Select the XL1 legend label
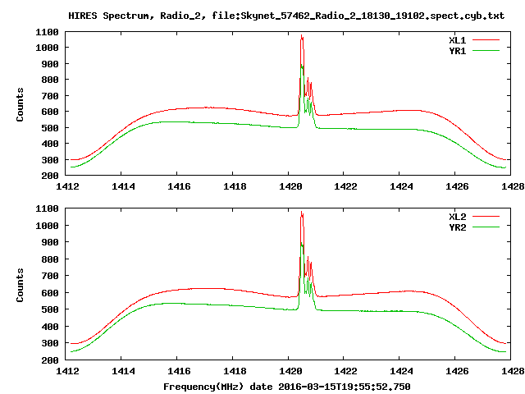Screen dimensions: 525x394 coord(458,40)
